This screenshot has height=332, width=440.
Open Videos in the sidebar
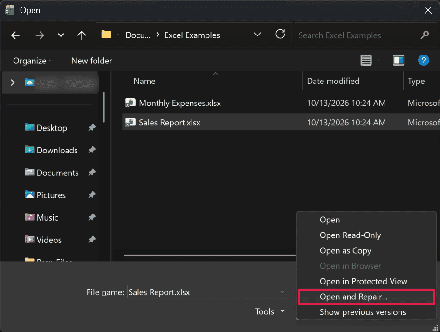click(x=49, y=240)
